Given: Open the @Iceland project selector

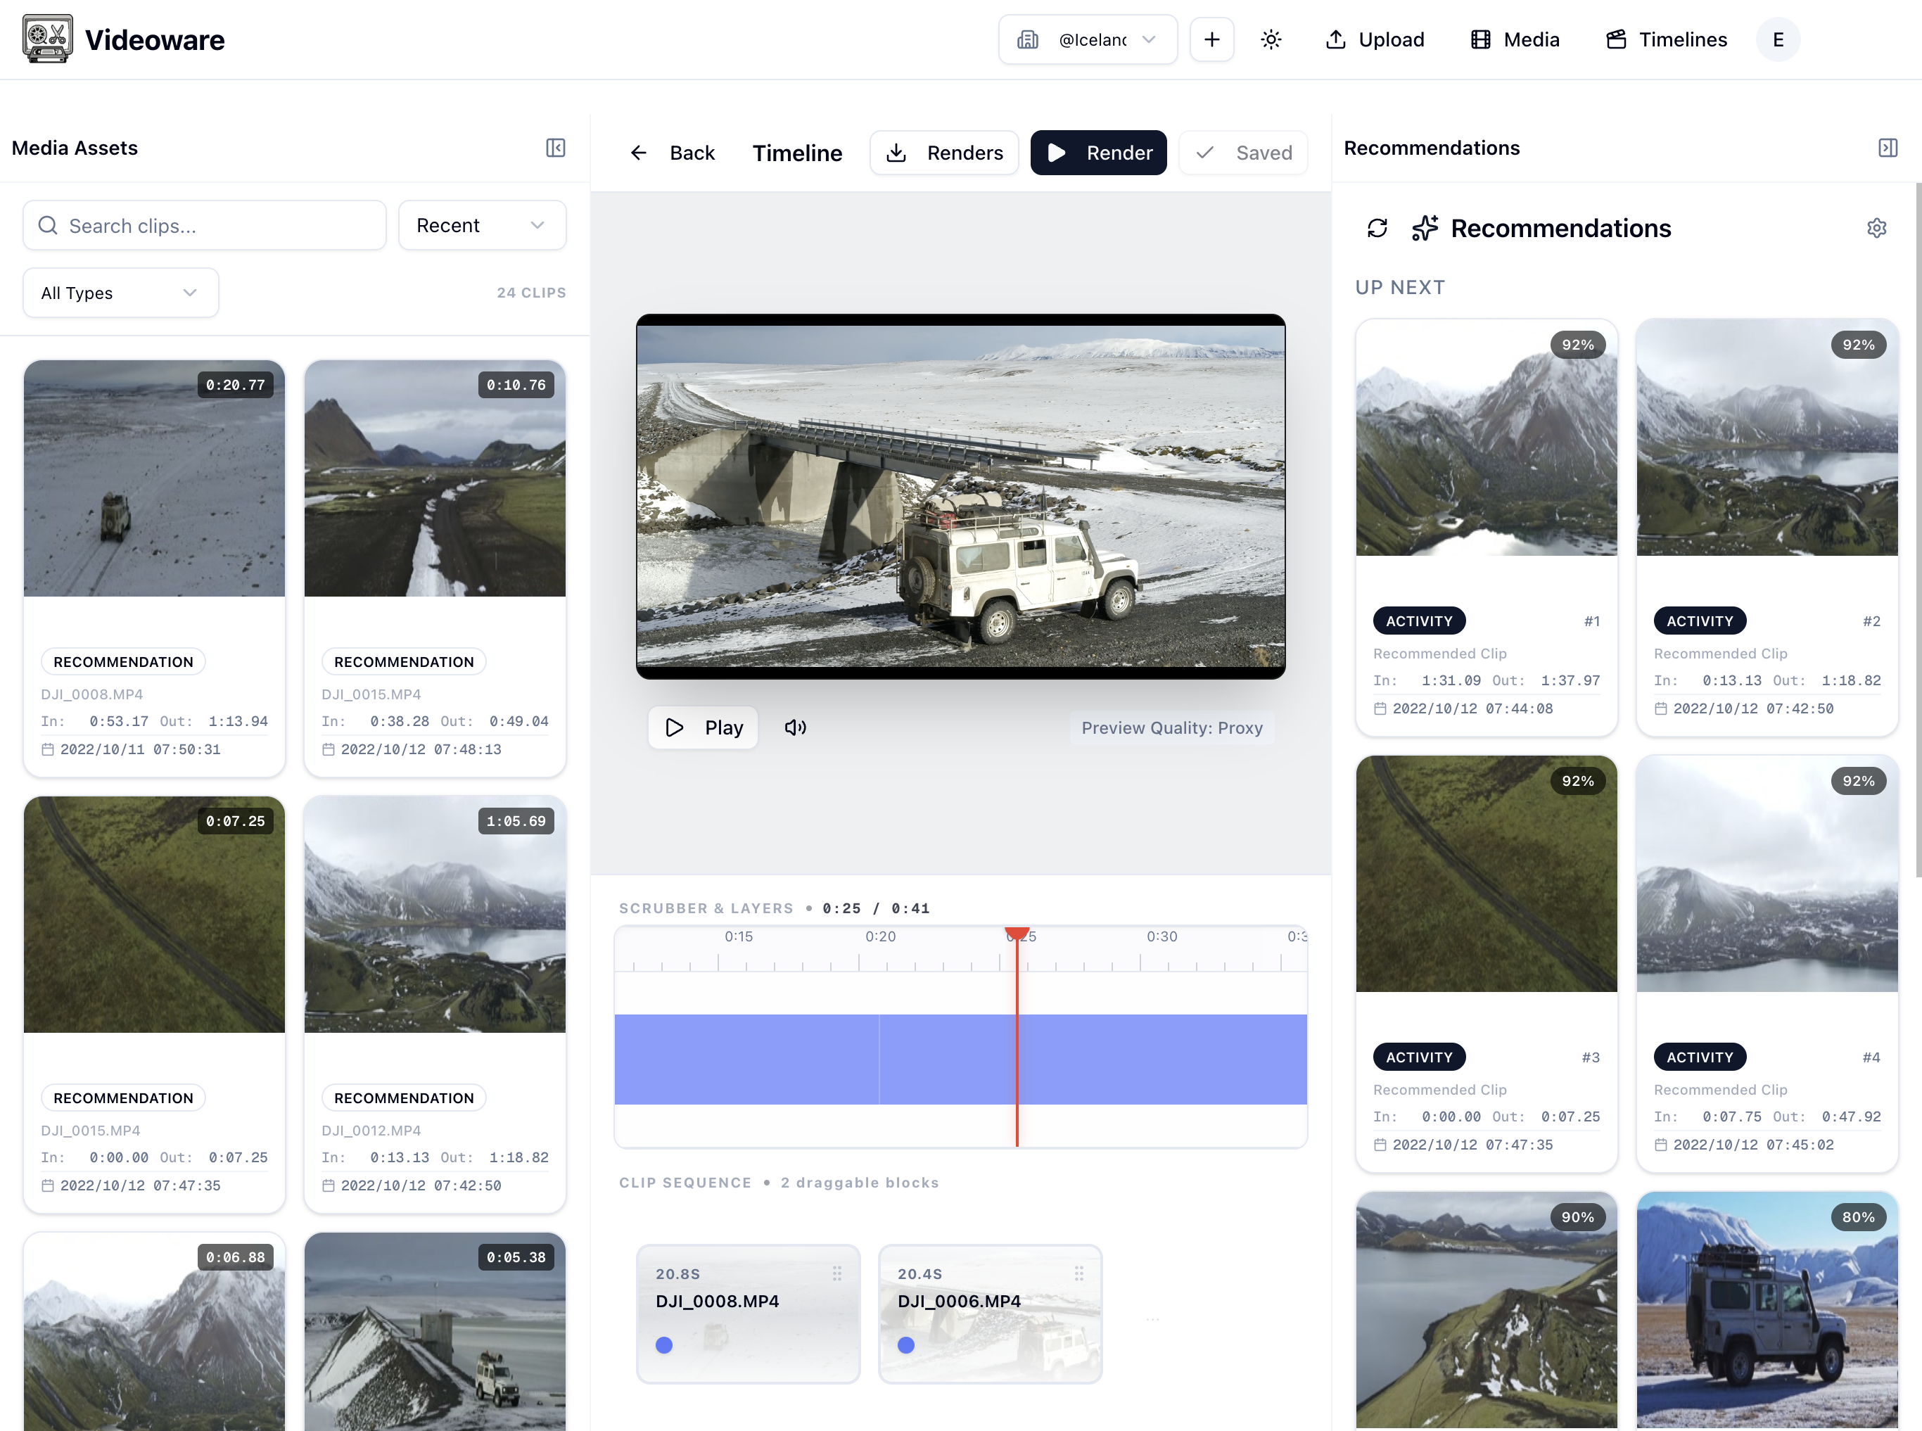Looking at the screenshot, I should point(1088,39).
